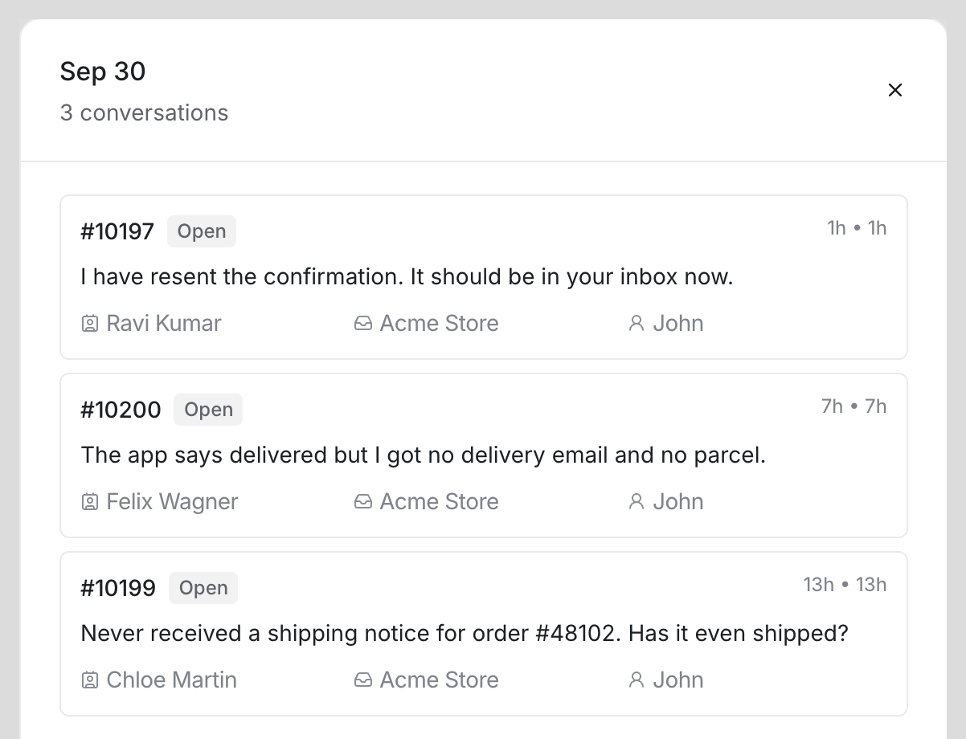Screen dimensions: 966x739
Task: Click assignee John on conversation #10199
Action: tap(678, 680)
